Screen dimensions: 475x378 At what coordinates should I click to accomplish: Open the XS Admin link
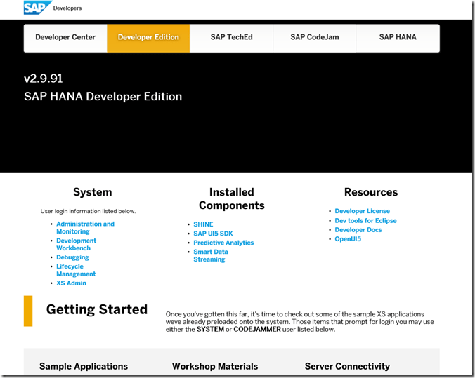click(x=71, y=283)
